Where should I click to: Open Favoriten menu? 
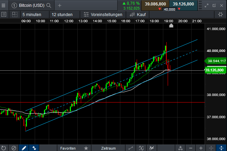(68, 148)
